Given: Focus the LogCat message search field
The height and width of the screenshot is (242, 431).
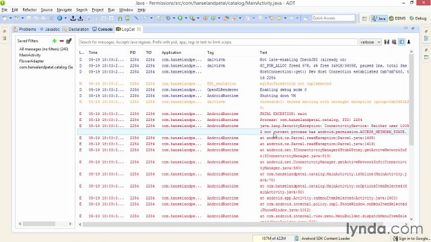Looking at the screenshot, I should coord(218,42).
